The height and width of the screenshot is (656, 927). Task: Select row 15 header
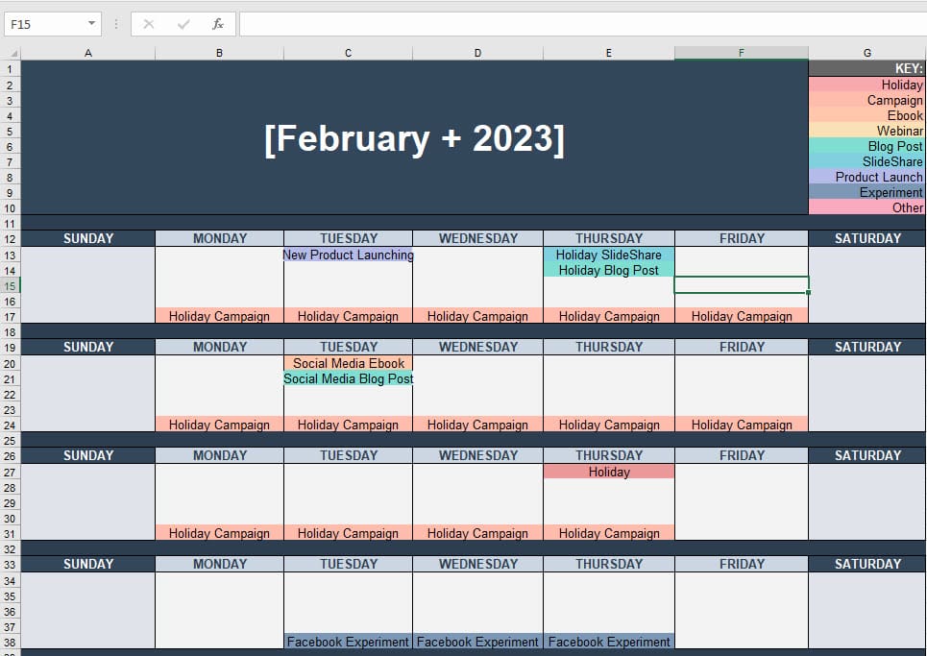pyautogui.click(x=10, y=286)
